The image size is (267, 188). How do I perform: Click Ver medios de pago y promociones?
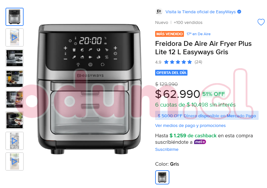click(x=190, y=126)
